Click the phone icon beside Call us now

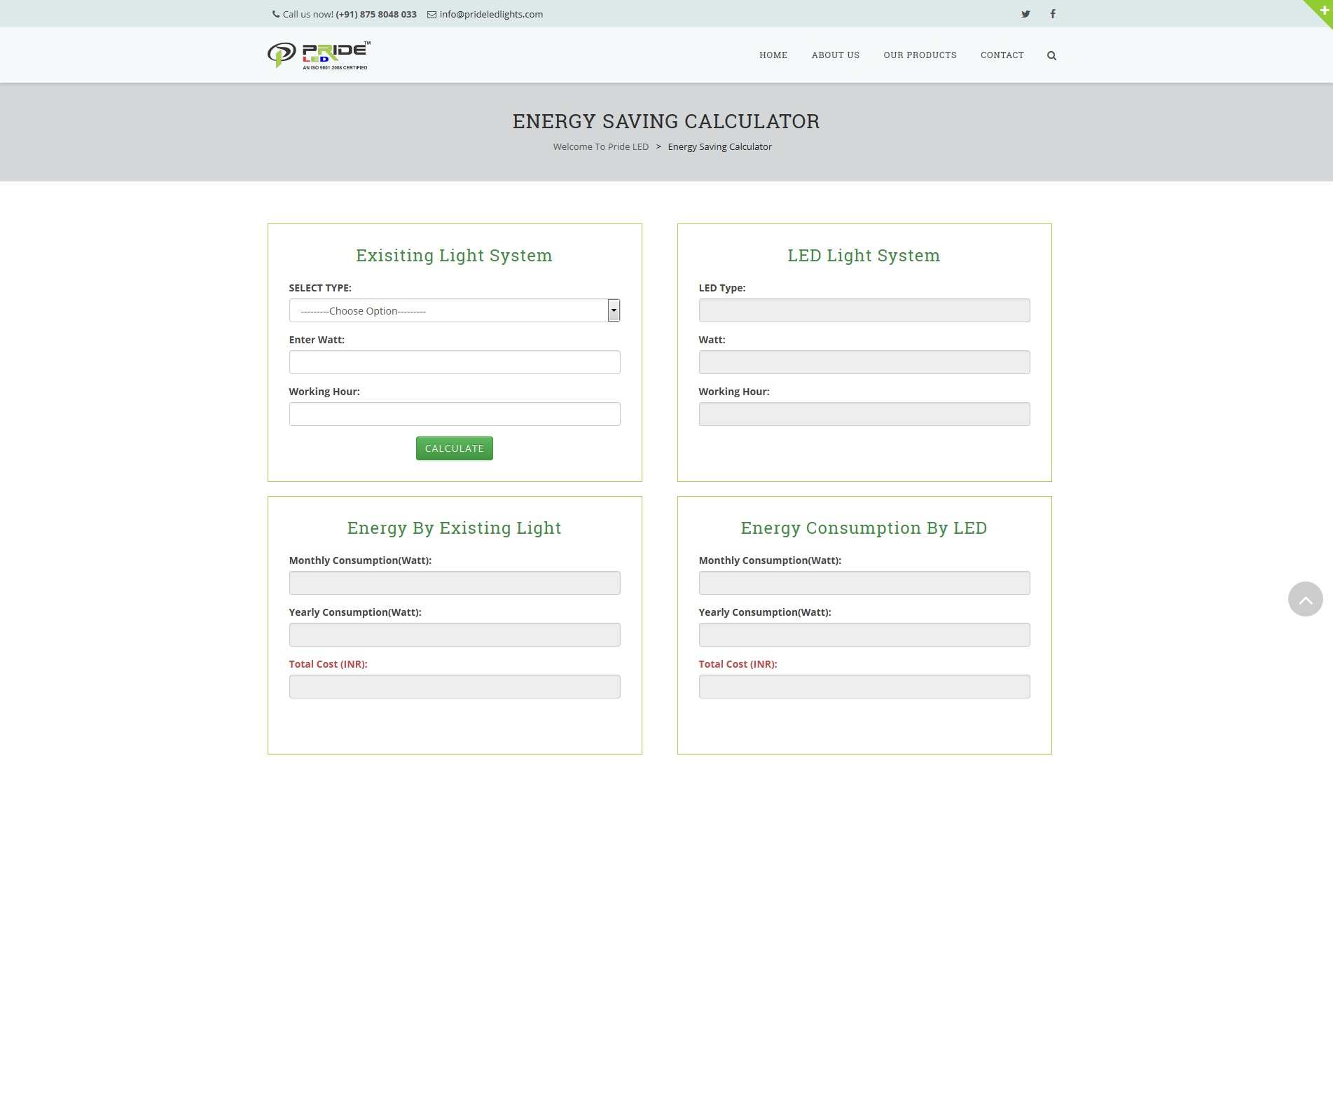tap(276, 14)
